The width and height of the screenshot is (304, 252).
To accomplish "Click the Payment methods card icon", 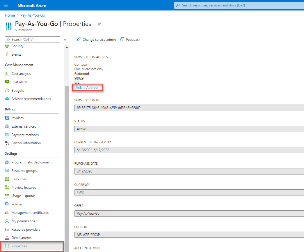I will [7, 135].
